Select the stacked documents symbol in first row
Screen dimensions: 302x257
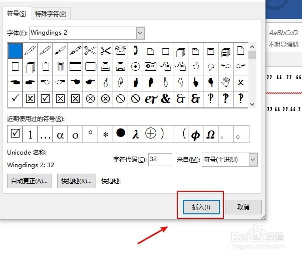181,51
